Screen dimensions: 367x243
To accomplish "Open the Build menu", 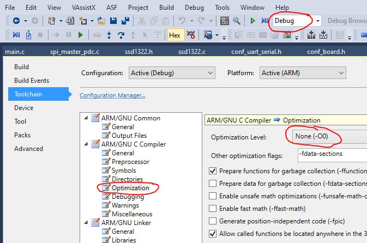I will (167, 8).
